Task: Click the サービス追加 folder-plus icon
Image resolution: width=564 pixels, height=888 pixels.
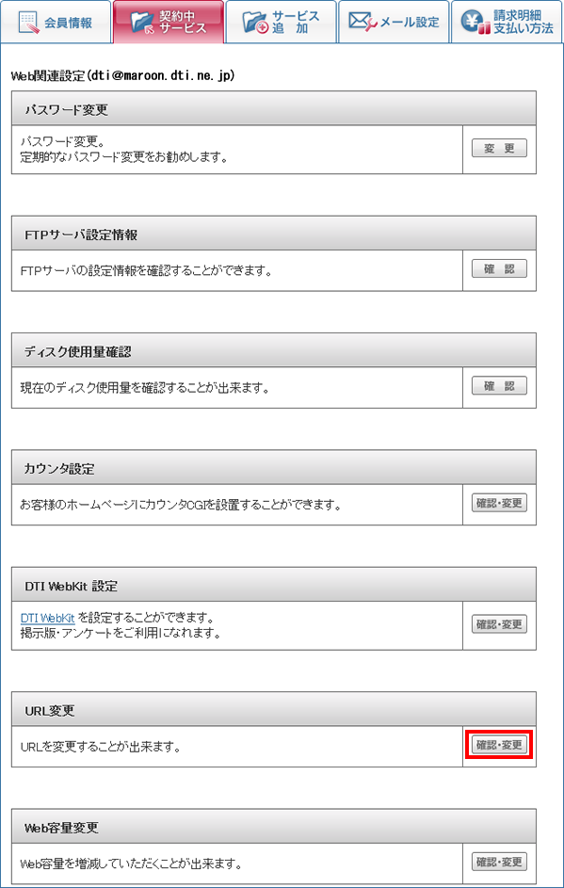Action: point(255,22)
